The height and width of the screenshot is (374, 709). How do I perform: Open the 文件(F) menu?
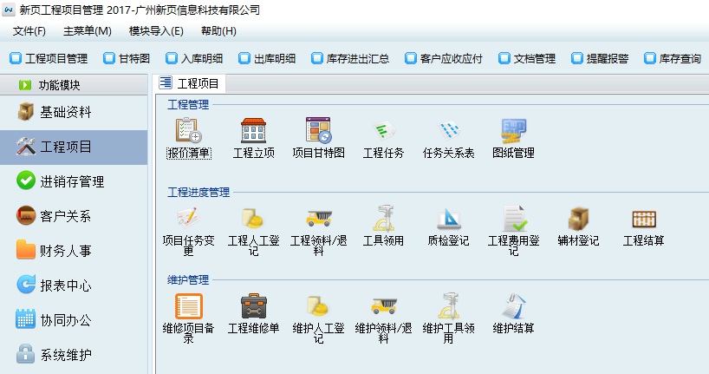coord(29,31)
